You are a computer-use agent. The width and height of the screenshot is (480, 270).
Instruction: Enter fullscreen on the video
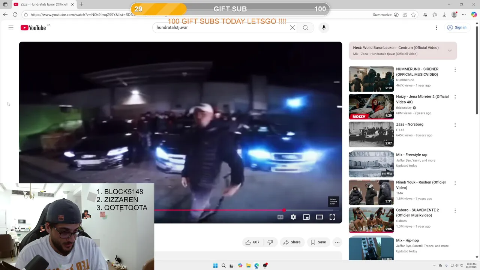point(332,217)
